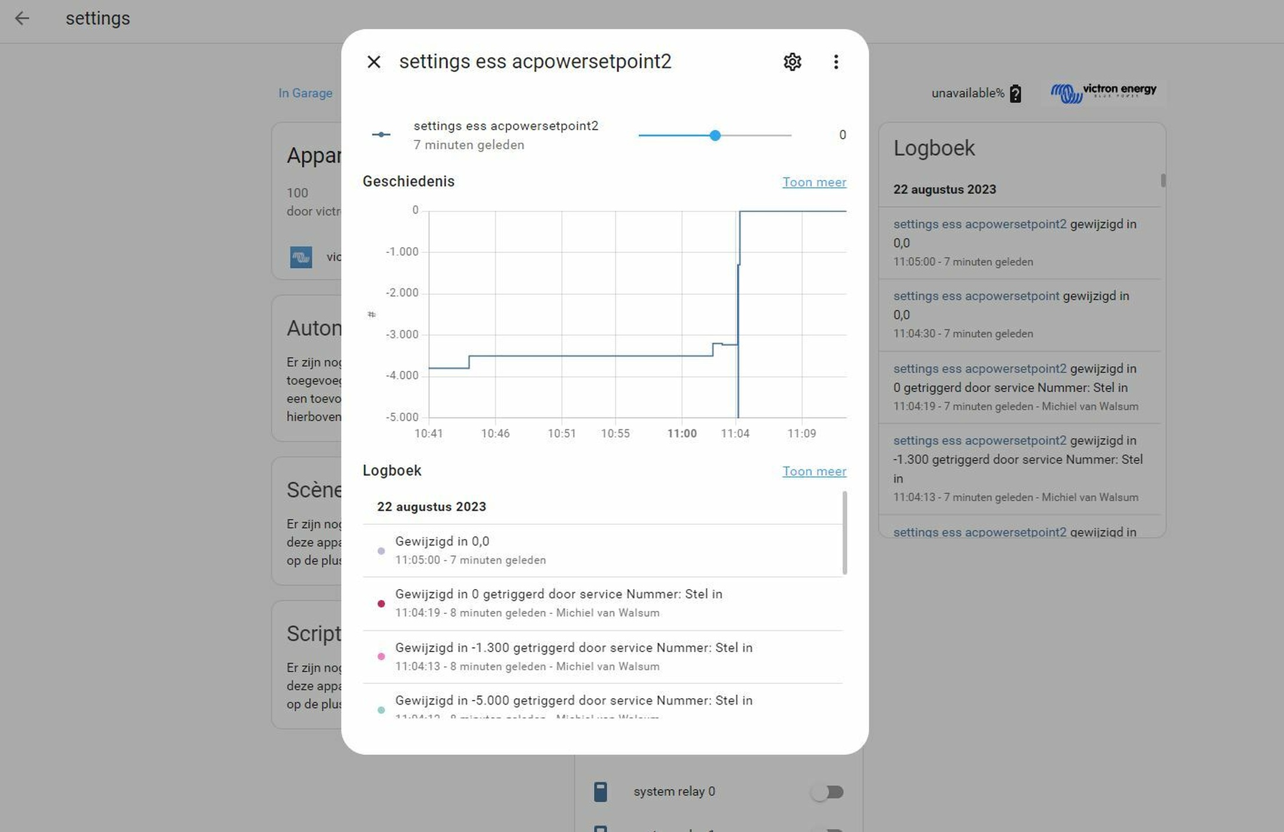Click the red dot beside the Stel in entry
Screen dimensions: 1284x832
[x=381, y=603]
